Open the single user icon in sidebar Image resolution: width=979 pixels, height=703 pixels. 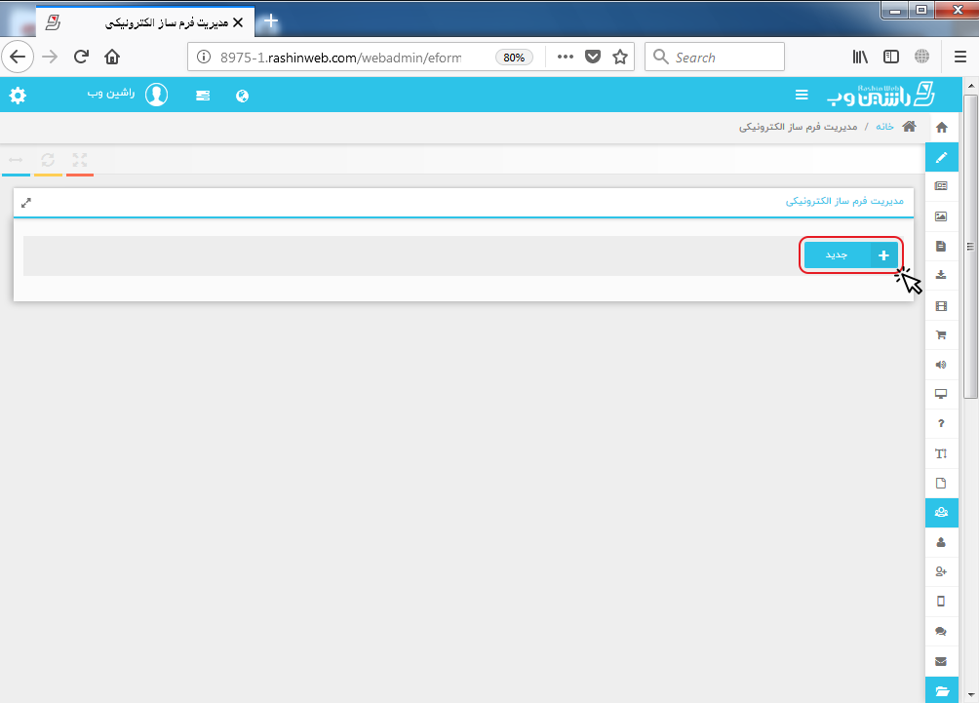(x=941, y=542)
